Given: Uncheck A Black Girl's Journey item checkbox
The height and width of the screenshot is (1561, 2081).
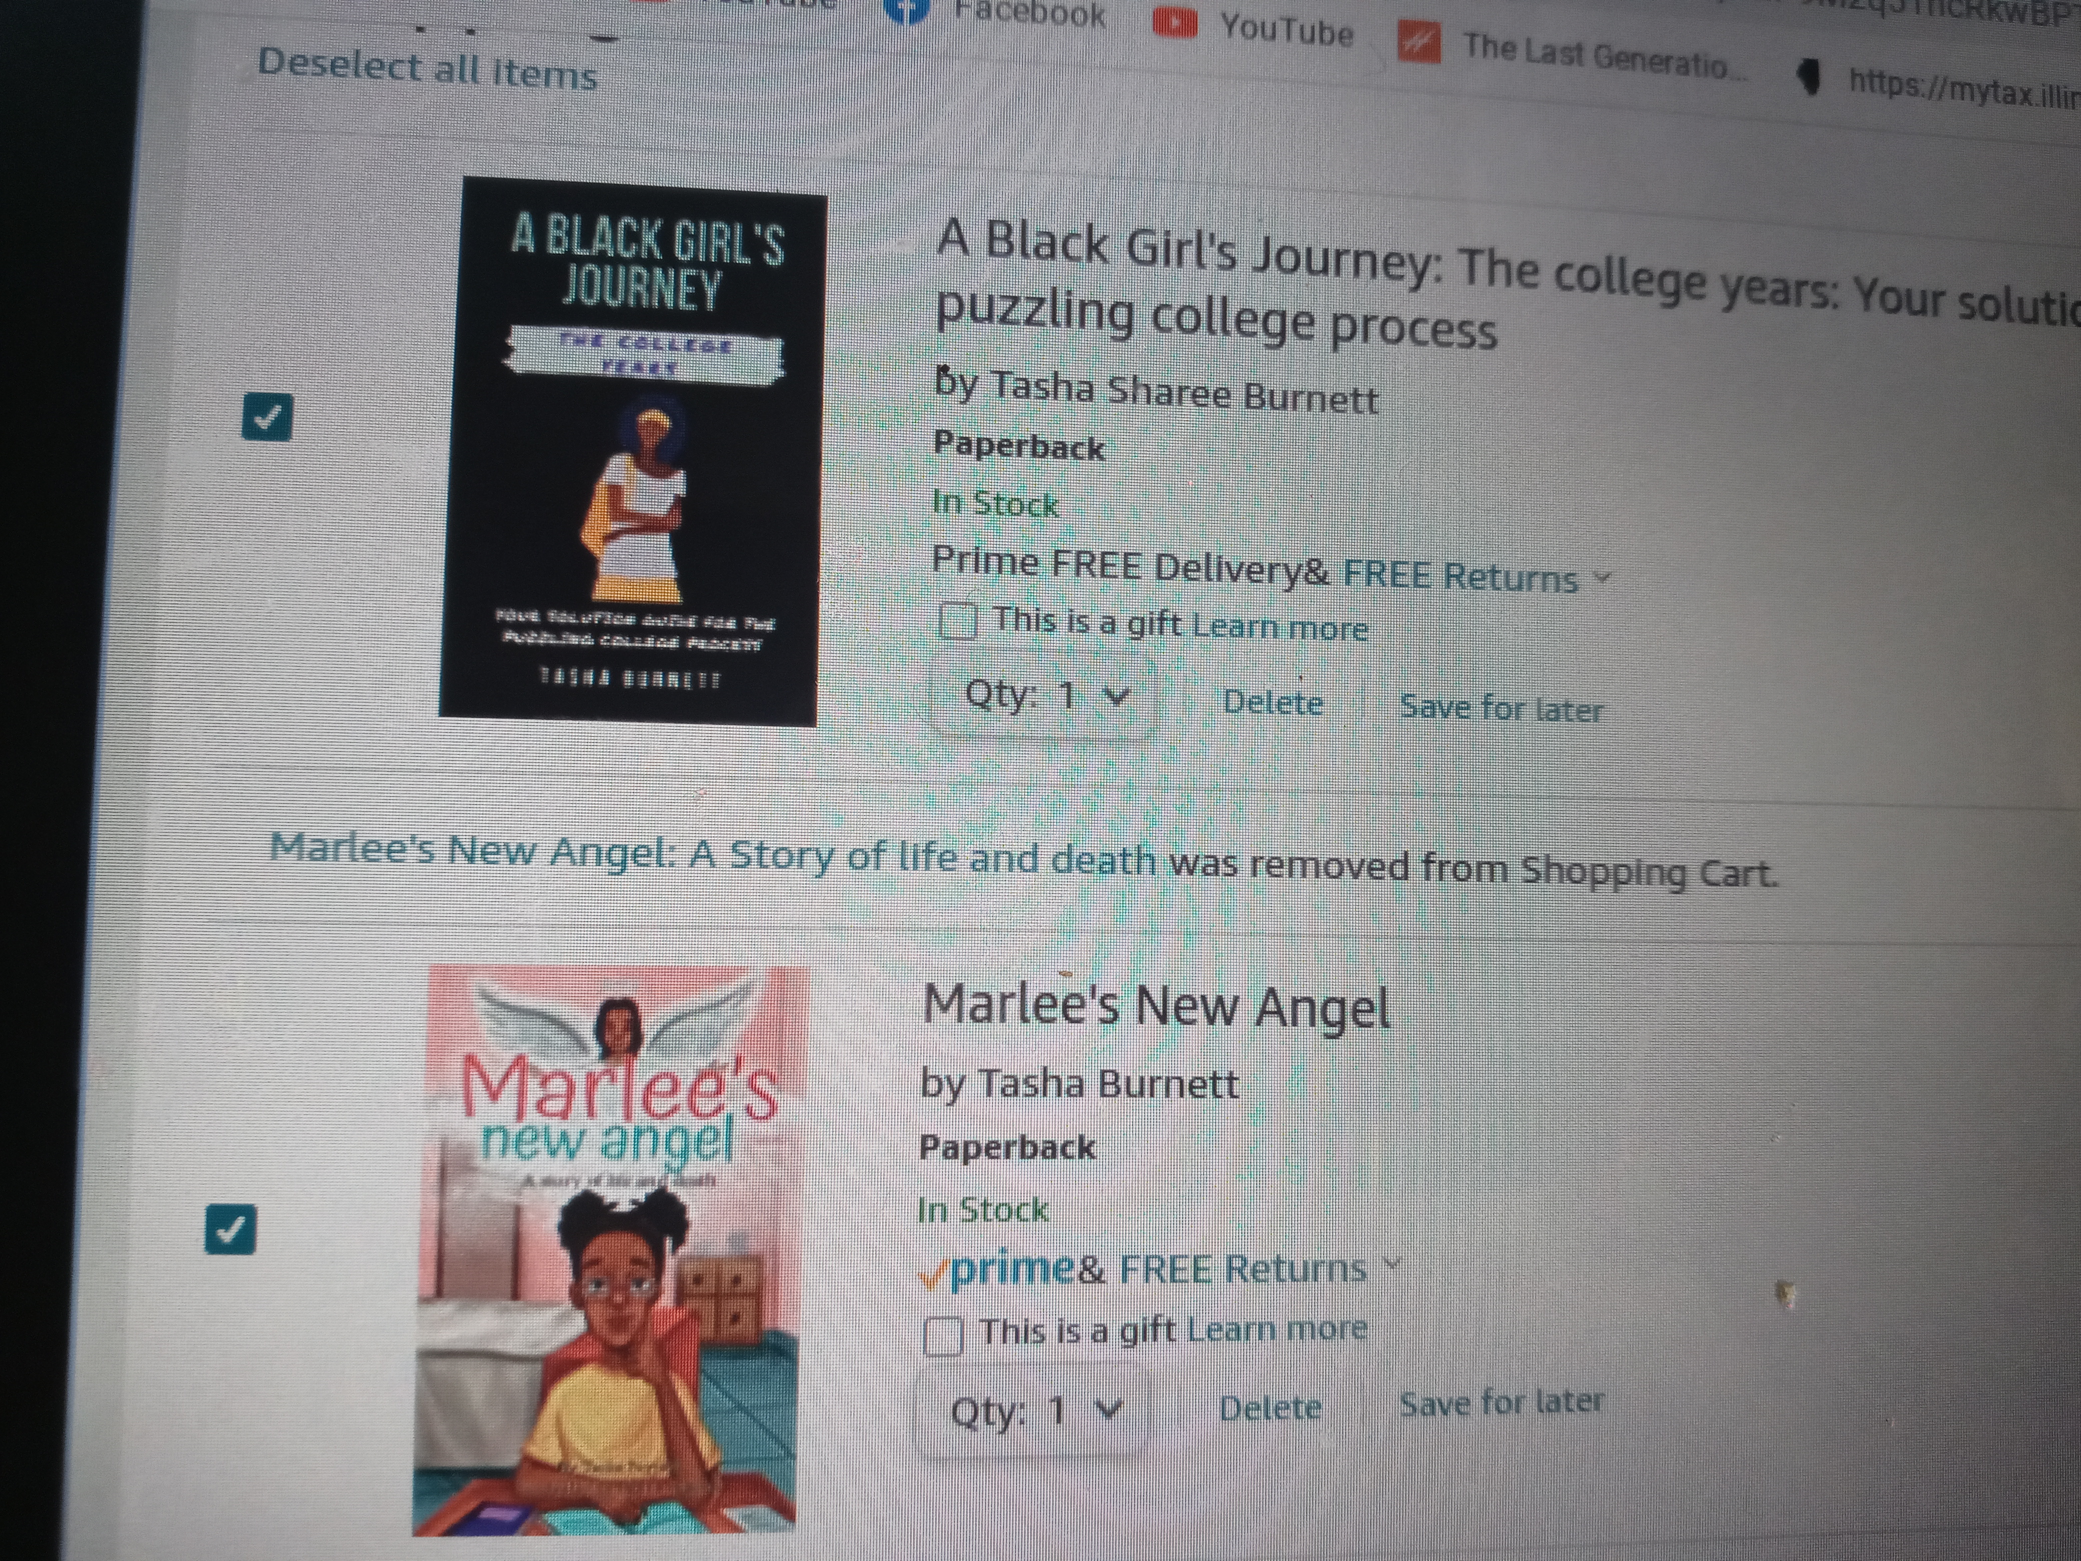Looking at the screenshot, I should click(267, 417).
